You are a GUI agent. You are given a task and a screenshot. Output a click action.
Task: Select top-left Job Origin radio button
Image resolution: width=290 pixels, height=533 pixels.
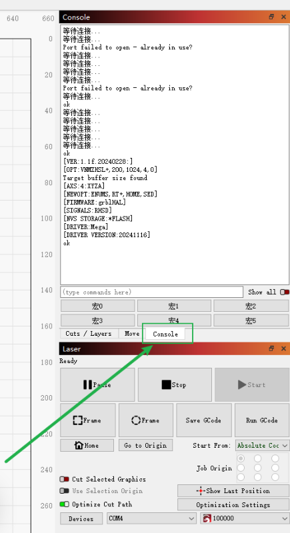[x=241, y=458]
